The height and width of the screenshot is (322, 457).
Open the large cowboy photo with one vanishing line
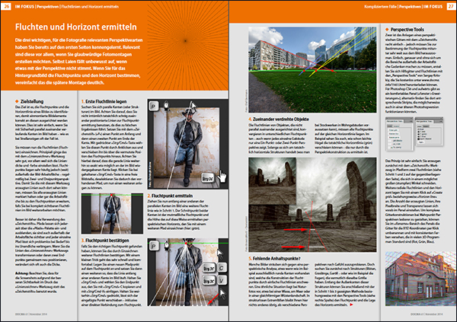[187, 144]
